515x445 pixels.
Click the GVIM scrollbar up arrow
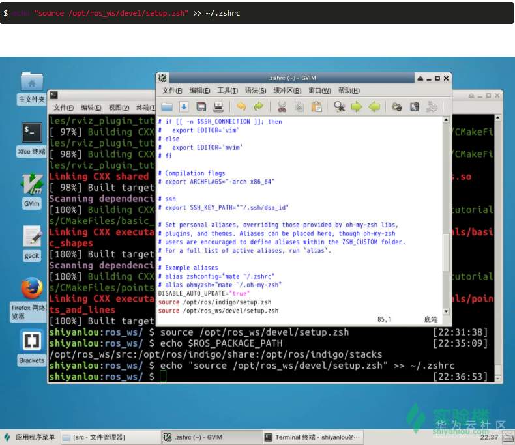point(446,120)
